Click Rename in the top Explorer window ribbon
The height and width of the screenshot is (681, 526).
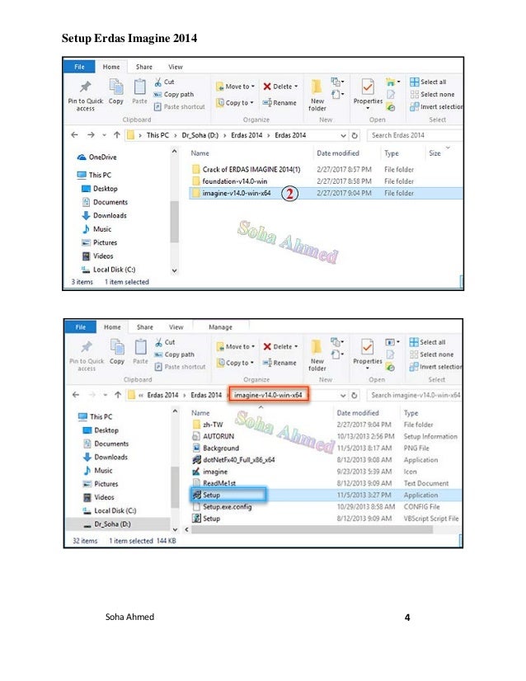(279, 103)
